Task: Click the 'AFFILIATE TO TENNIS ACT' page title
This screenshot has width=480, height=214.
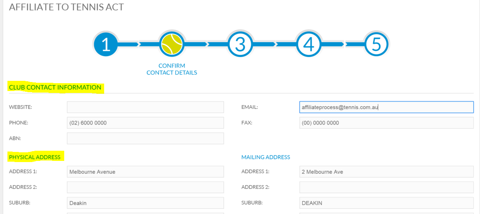Action: pos(67,7)
